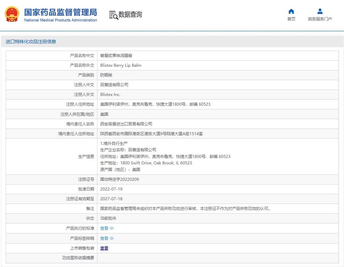Open the 查看 link for 上市销售包装
The height and width of the screenshot is (267, 344).
(x=104, y=248)
